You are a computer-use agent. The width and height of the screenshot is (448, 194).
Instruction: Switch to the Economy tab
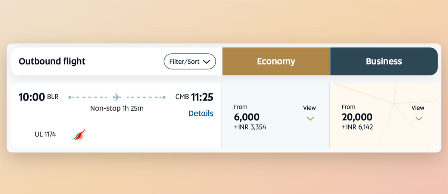click(276, 61)
